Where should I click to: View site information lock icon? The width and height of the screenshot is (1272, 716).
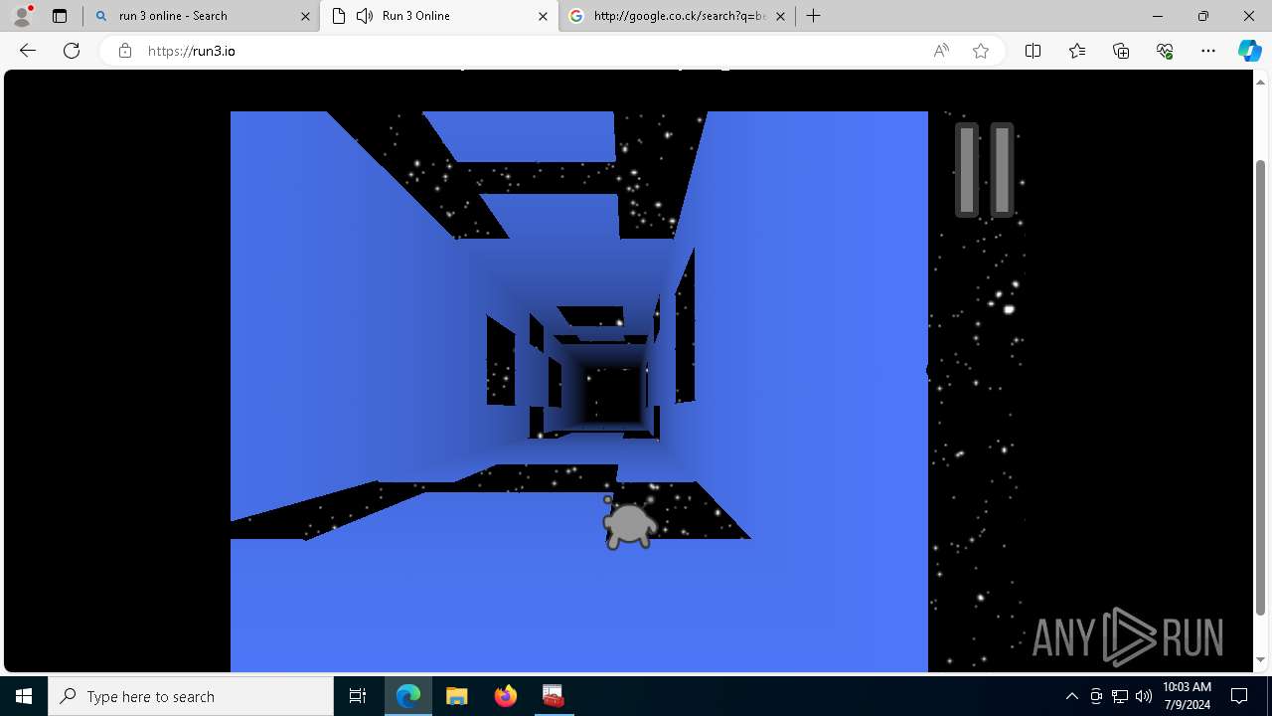point(125,51)
